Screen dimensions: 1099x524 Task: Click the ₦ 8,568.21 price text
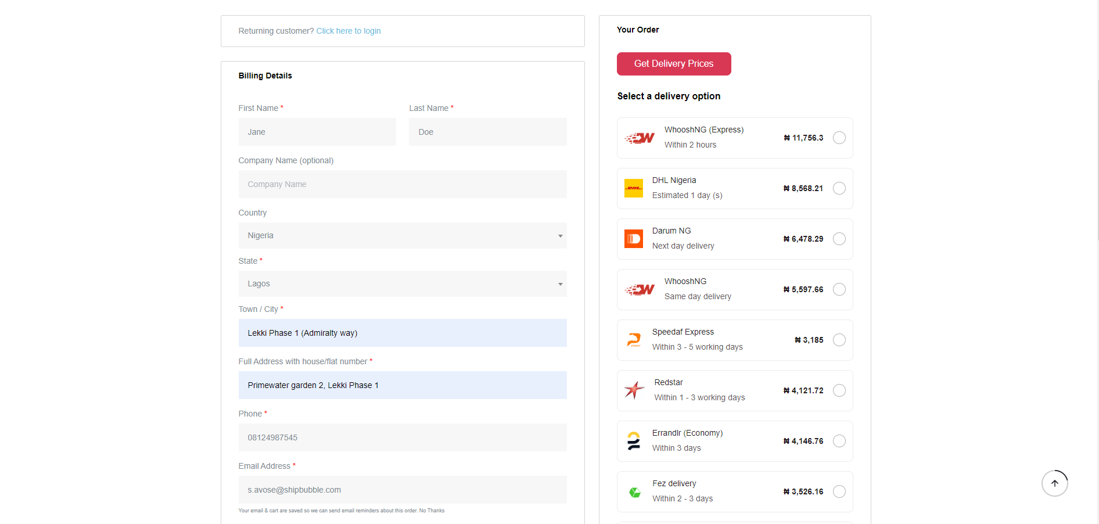point(803,188)
